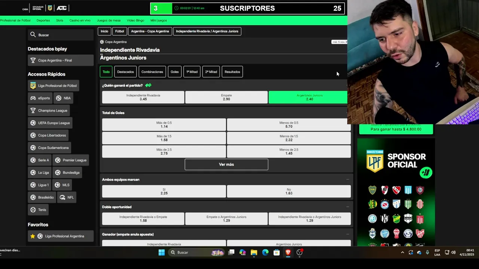479x269 pixels.
Task: Open Brave browser from the taskbar
Action: [x=288, y=253]
